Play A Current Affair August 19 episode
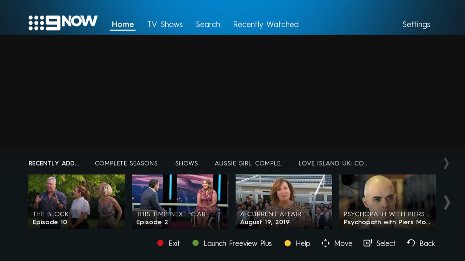 click(x=284, y=201)
